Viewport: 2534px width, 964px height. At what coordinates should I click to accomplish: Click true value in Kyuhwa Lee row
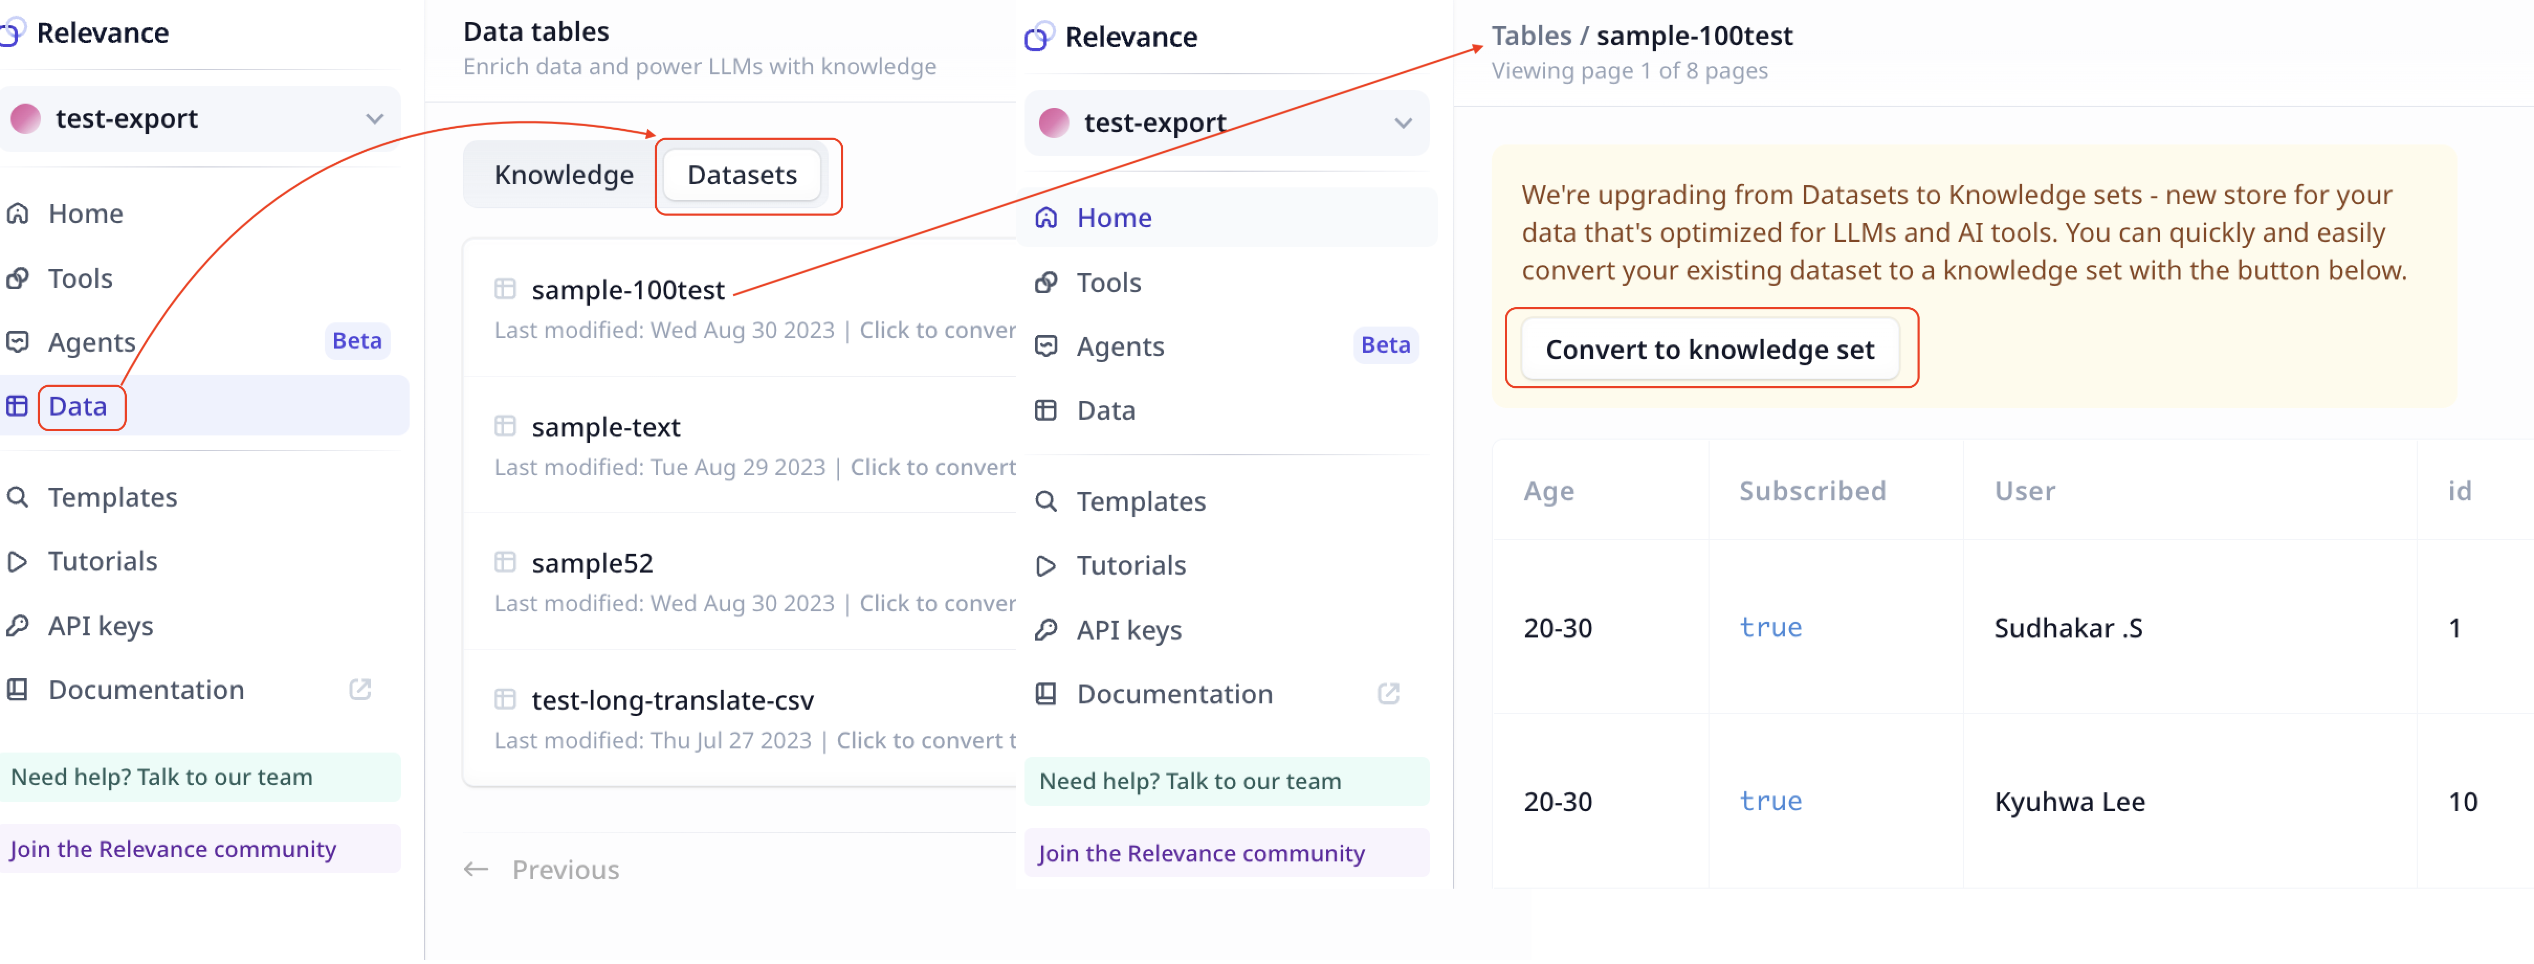(x=1771, y=802)
